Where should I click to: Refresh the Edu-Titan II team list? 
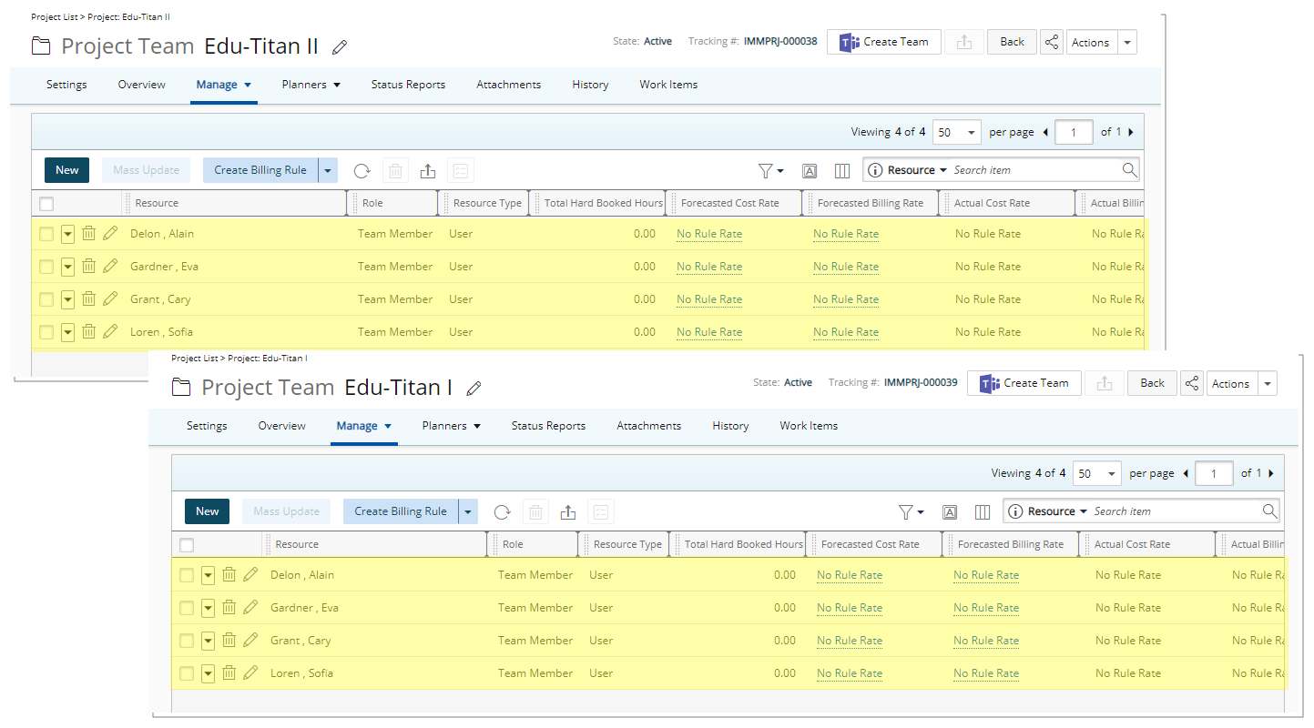point(362,170)
